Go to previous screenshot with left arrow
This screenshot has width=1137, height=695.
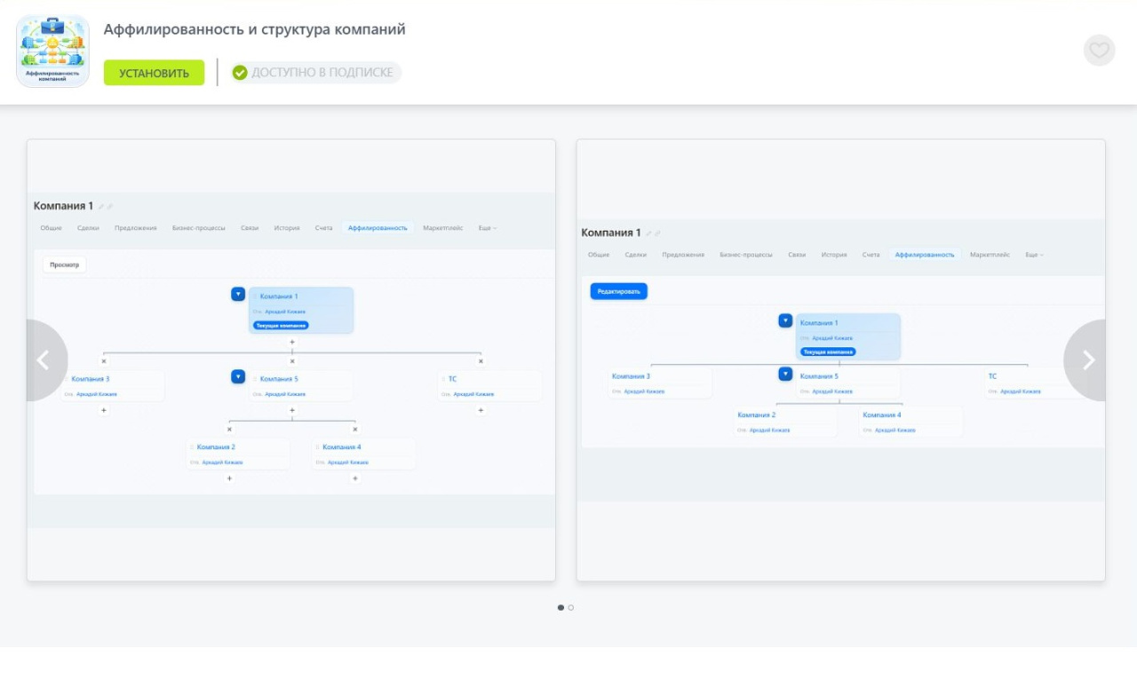[42, 360]
